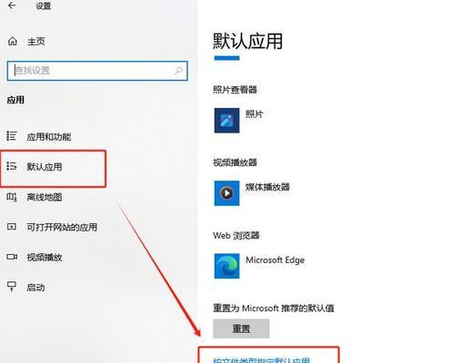Open 离线地图 settings page

tap(45, 198)
